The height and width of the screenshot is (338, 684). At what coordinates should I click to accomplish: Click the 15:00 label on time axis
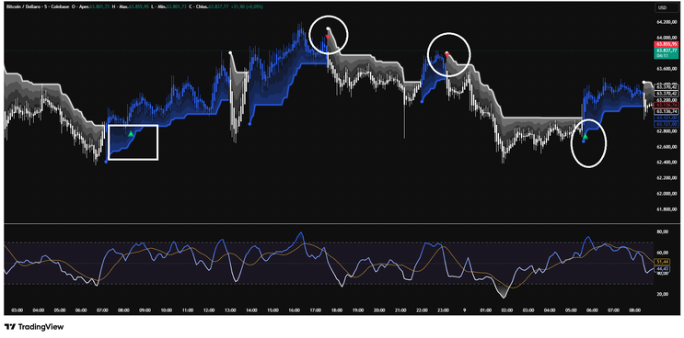(x=273, y=310)
